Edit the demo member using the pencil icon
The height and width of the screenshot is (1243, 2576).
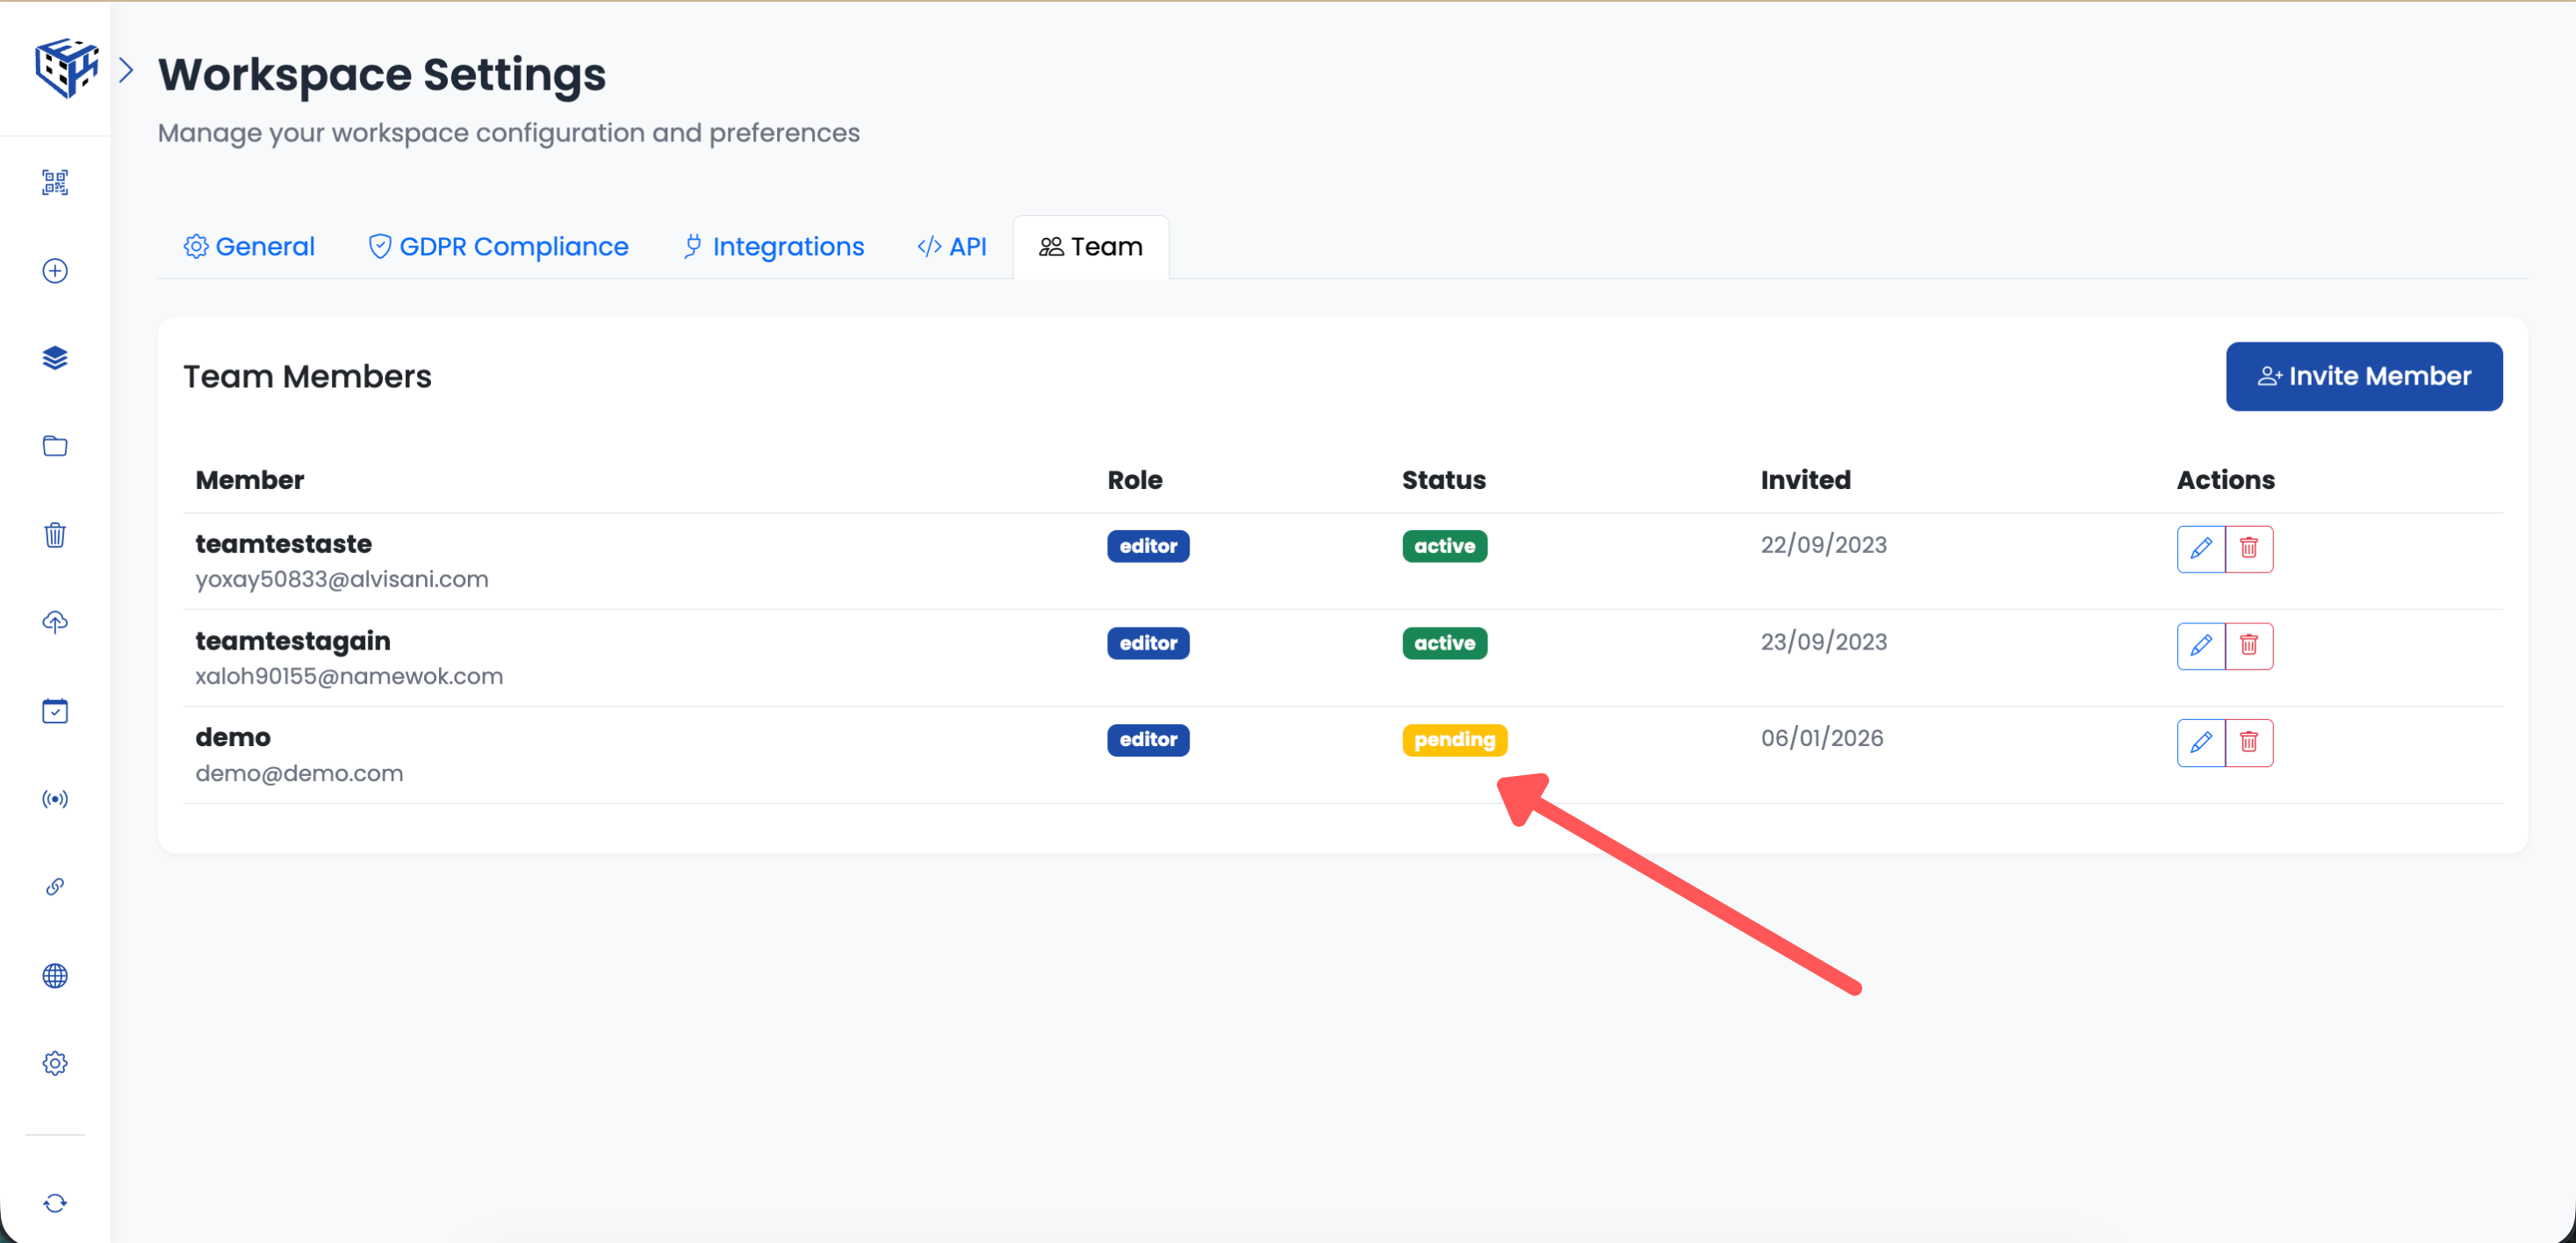(2200, 742)
